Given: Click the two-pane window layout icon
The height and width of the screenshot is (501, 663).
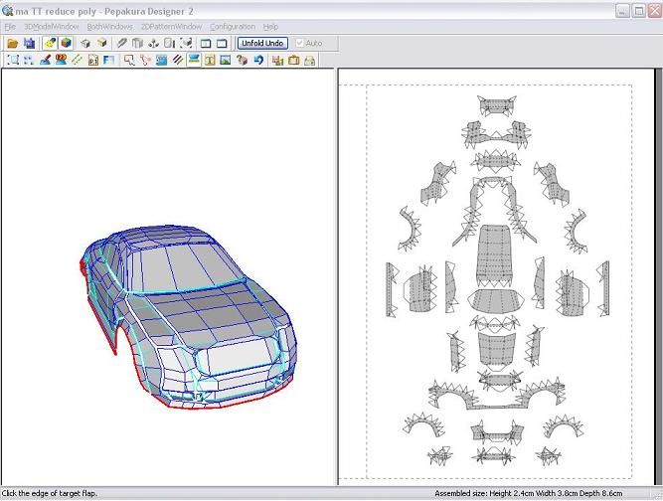Looking at the screenshot, I should pos(205,44).
